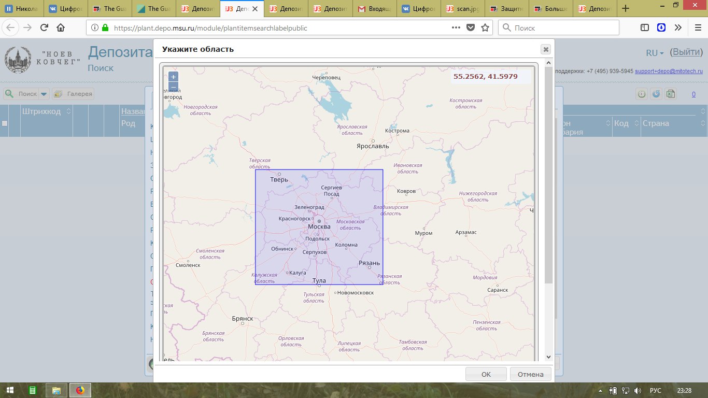Viewport: 708px width, 398px height.
Task: Click Смоленск label on the map
Action: coord(188,265)
